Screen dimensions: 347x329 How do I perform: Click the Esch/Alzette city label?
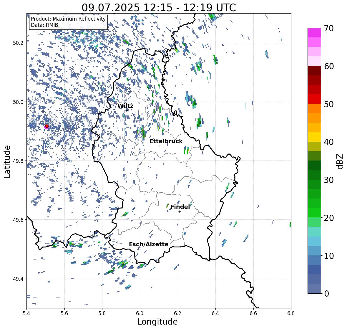click(x=149, y=244)
